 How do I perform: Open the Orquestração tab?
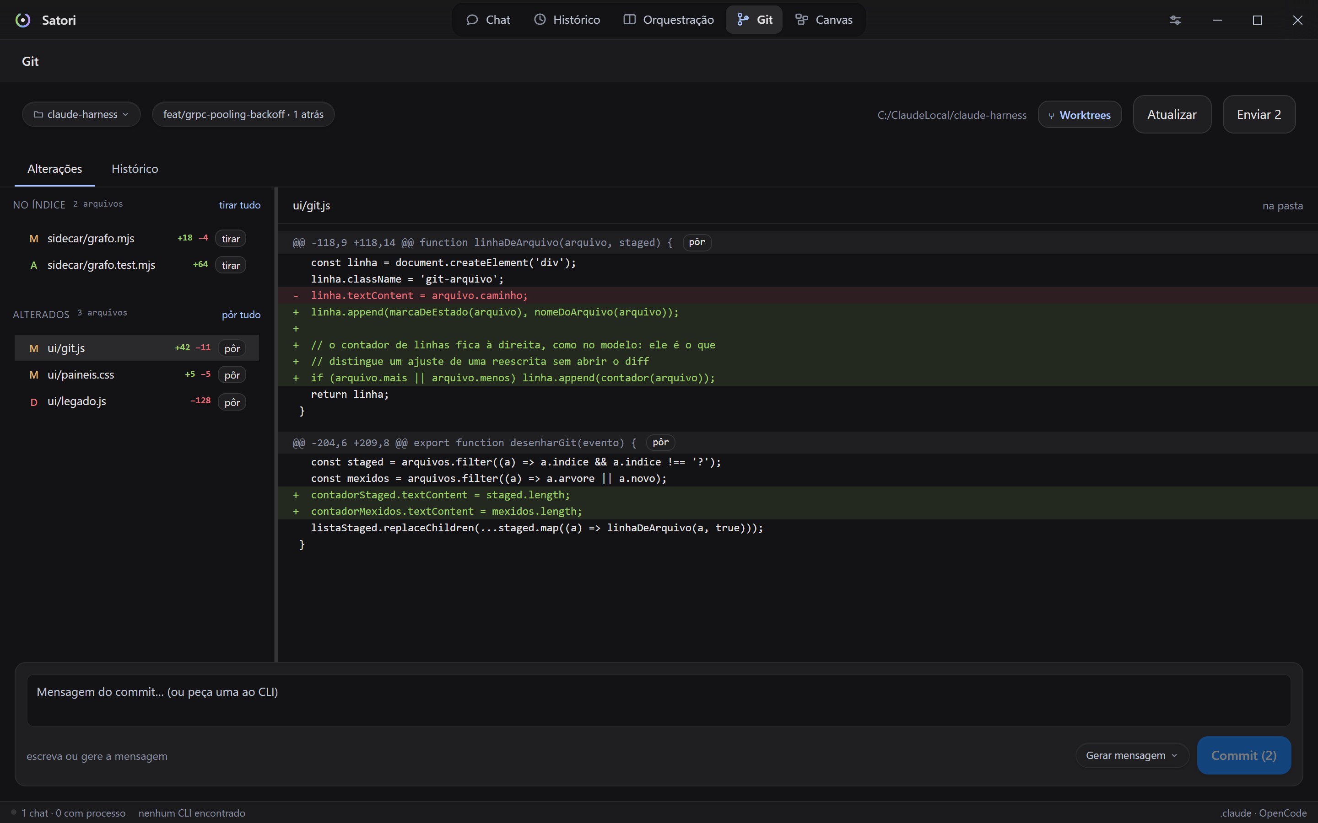pyautogui.click(x=668, y=20)
